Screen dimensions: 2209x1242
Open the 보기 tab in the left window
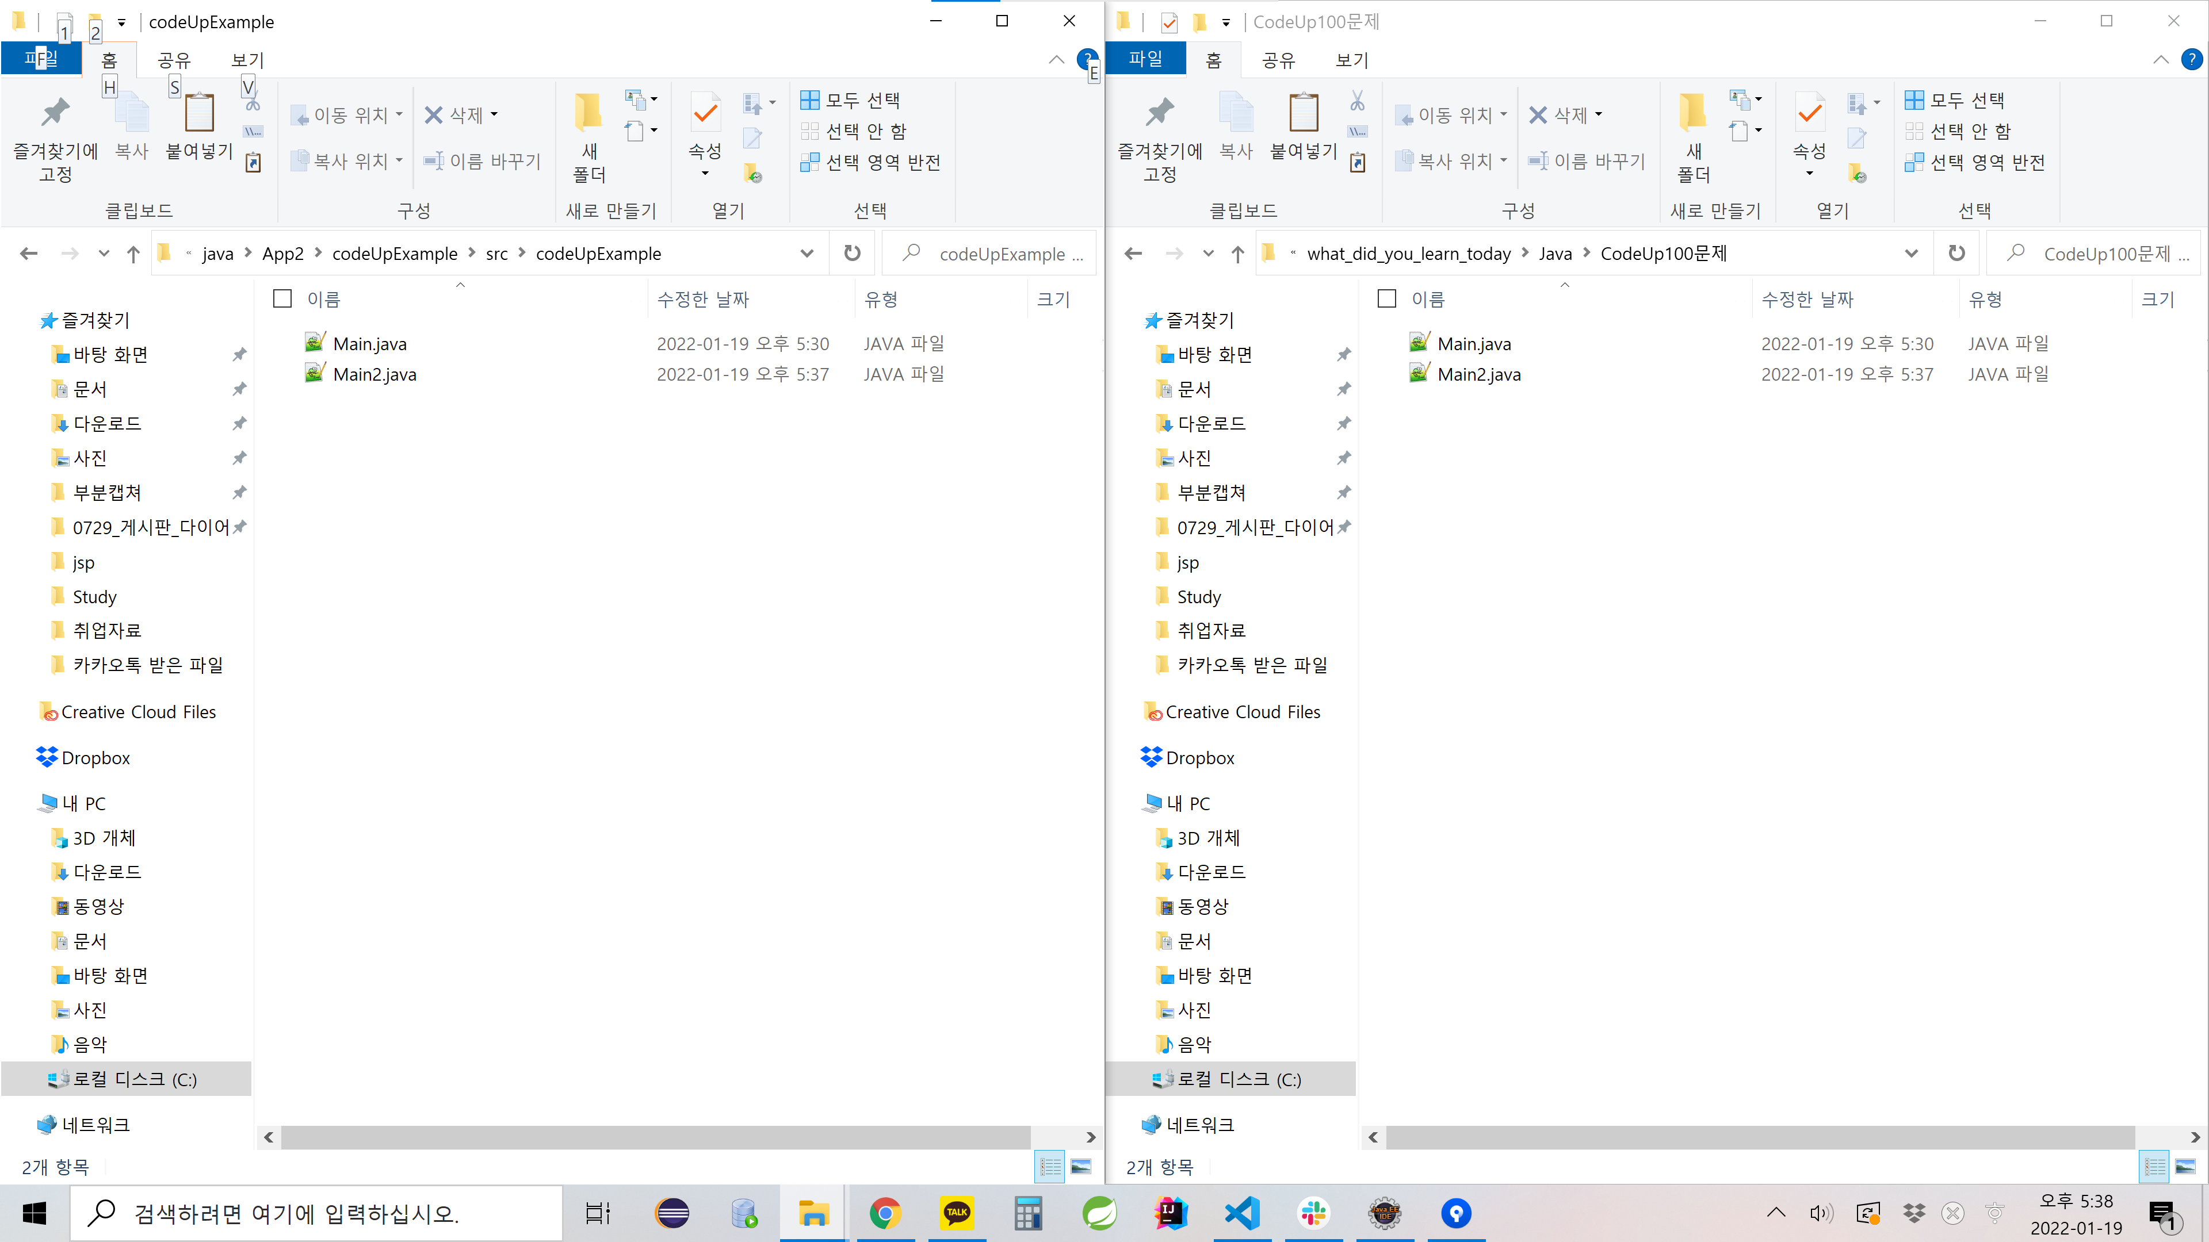pos(247,59)
